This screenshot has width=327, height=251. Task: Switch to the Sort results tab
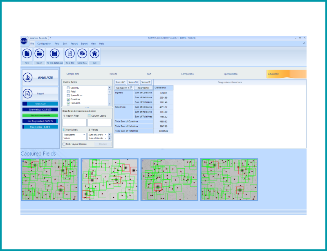tap(149, 74)
